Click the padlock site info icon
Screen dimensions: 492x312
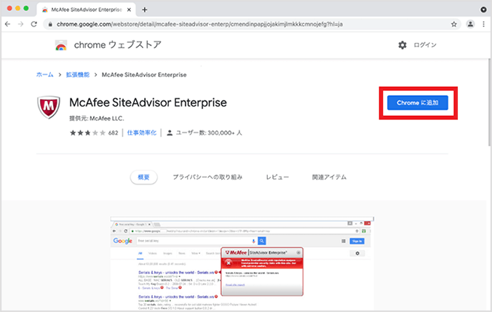pos(50,24)
